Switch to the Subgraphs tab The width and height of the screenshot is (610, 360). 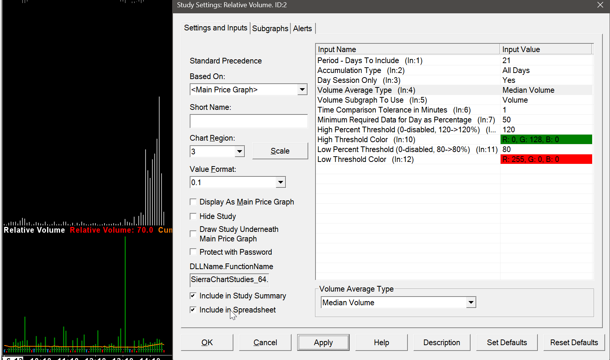(x=270, y=29)
